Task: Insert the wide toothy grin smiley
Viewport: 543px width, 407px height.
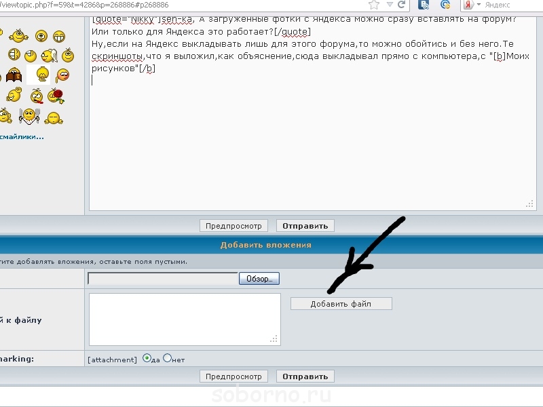Action: [x=59, y=35]
